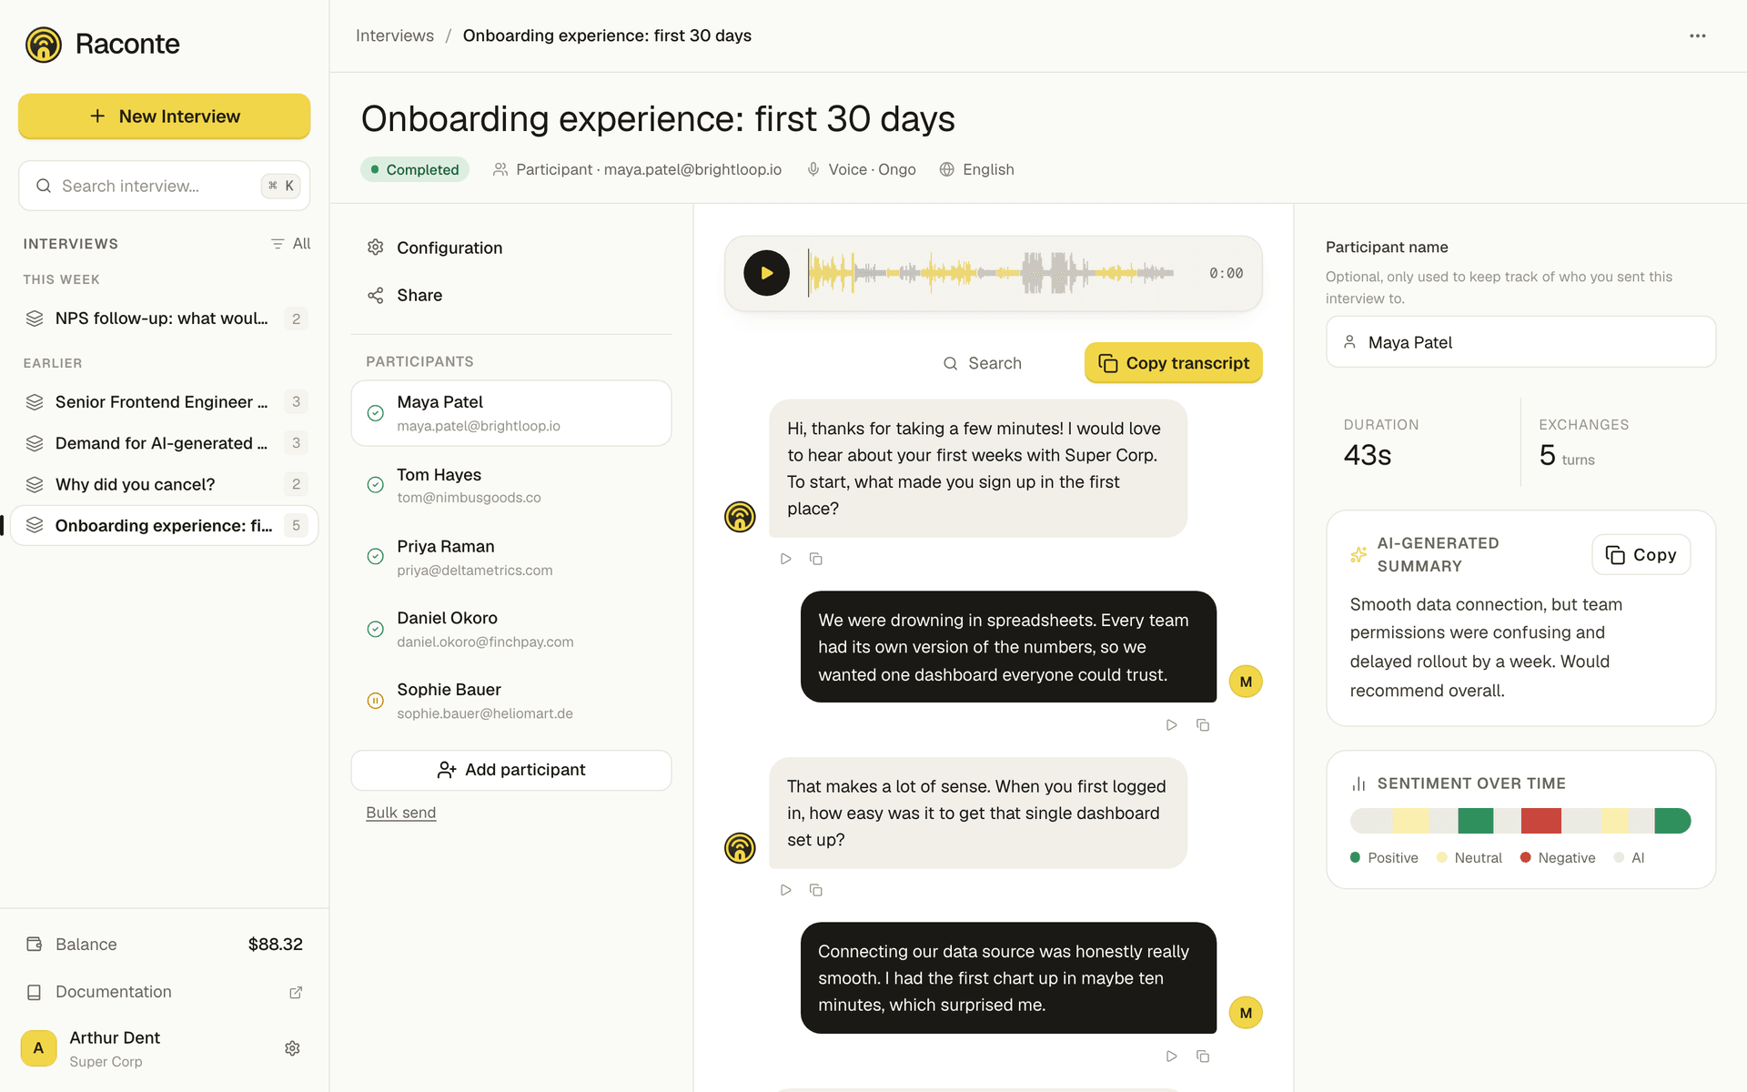This screenshot has height=1092, width=1747.
Task: Seek within the audio waveform
Action: click(992, 273)
